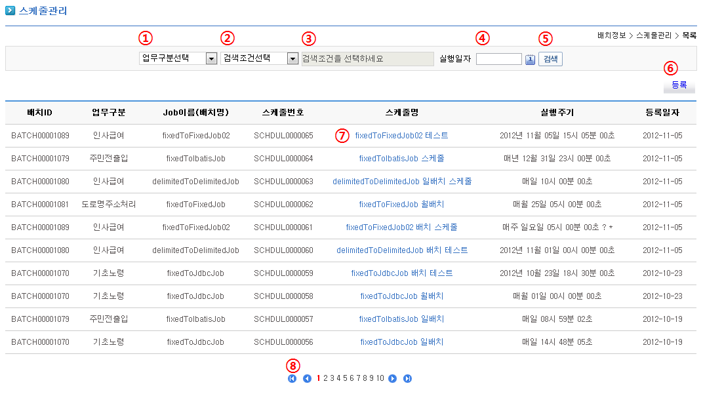
Task: Click the 실행일자 date input field
Action: 498,59
